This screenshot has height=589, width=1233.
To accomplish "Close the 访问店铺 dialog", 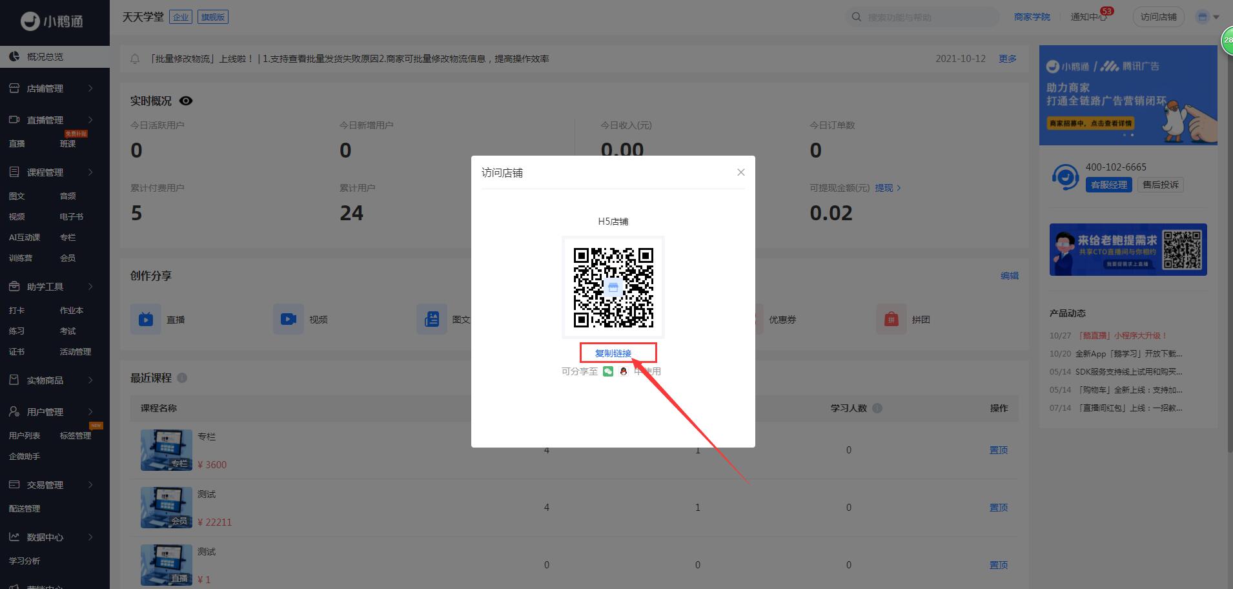I will click(740, 172).
